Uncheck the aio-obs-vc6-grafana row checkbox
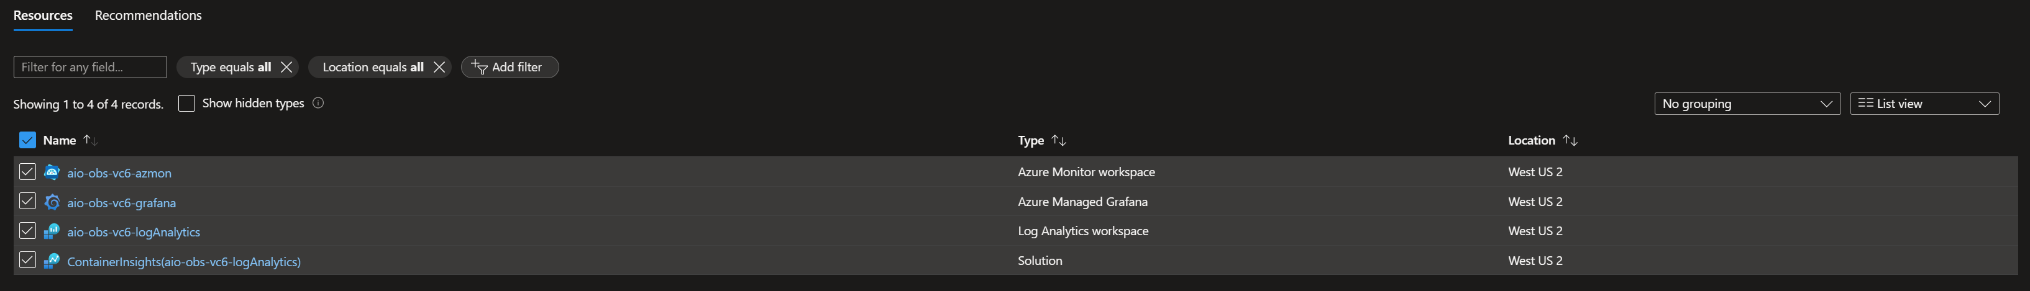 [27, 201]
